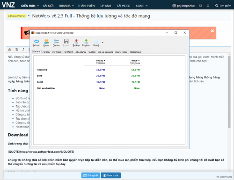Open the inbox envelope icon
This screenshot has width=234, height=180.
tap(200, 6)
